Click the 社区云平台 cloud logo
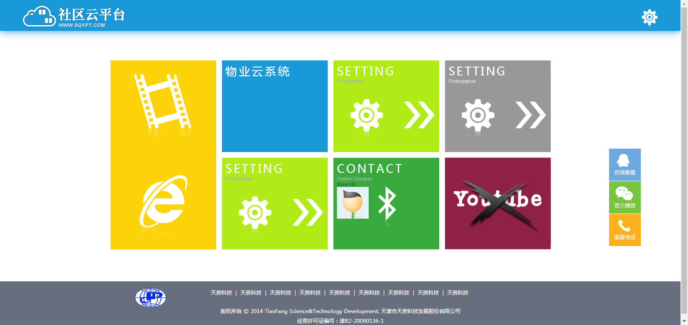Screen dimensions: 688x325 click(74, 17)
